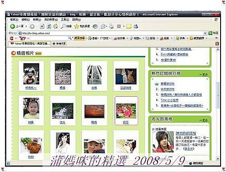
Task: Open the 檢視 (View) menu
Action: (37, 19)
